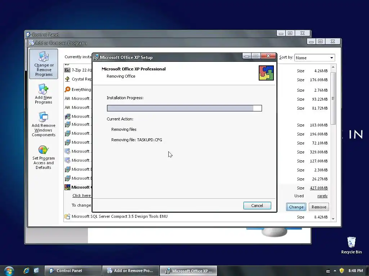Cancel the Office XP removal
Screen dimensions: 369x276
[257, 206]
